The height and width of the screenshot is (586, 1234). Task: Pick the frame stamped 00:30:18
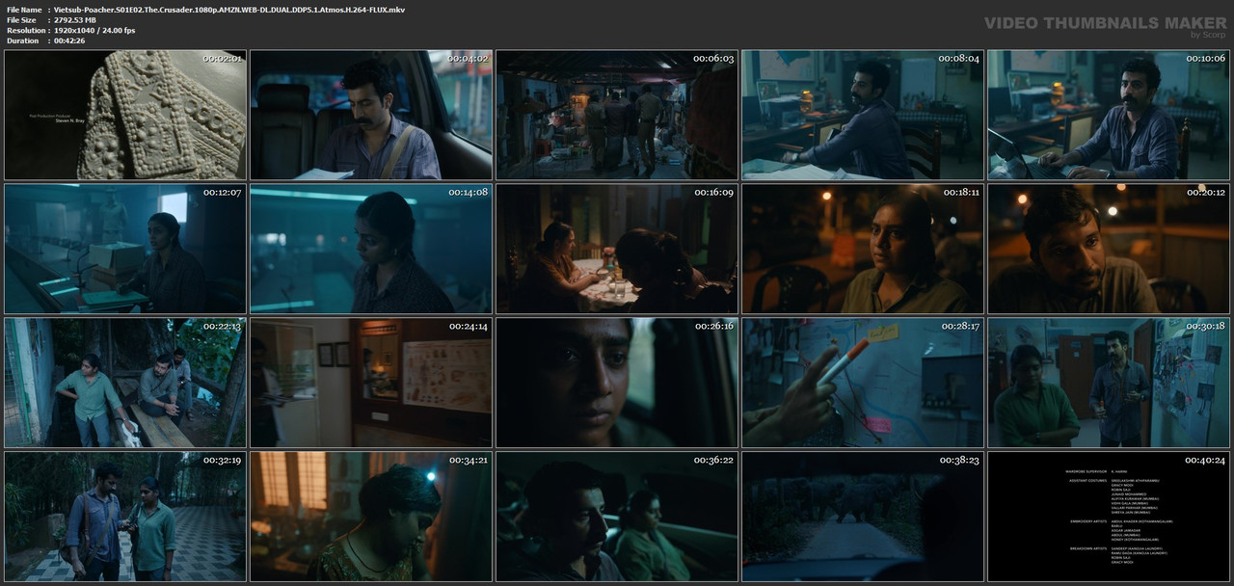point(1109,383)
